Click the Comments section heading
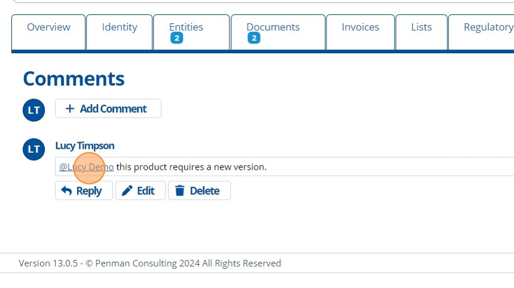This screenshot has height=288, width=514. (74, 79)
